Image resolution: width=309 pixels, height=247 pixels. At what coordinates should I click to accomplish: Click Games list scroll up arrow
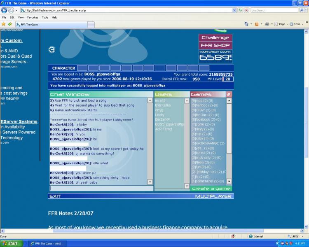[x=229, y=100]
